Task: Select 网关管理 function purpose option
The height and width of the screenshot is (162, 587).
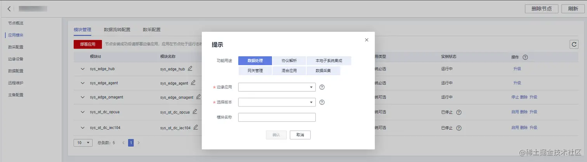Action: (x=255, y=71)
